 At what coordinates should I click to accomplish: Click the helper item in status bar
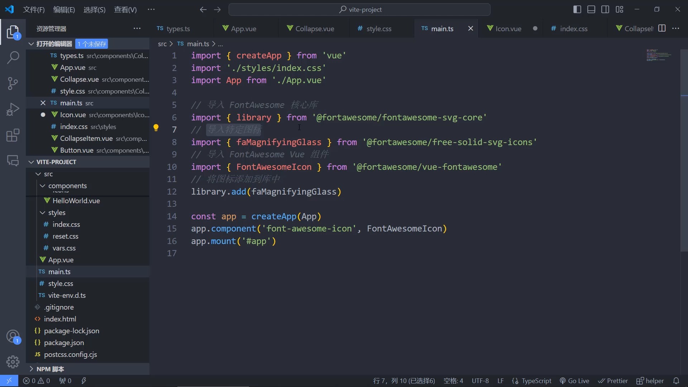tap(650, 381)
